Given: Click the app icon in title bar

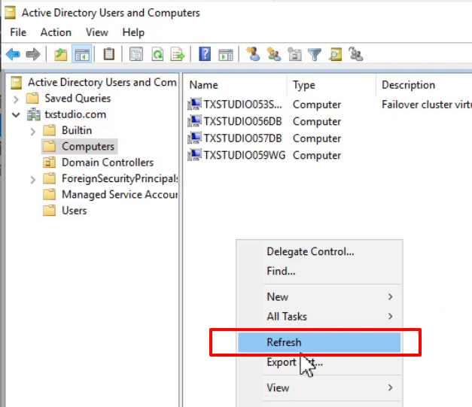Looking at the screenshot, I should (x=10, y=13).
